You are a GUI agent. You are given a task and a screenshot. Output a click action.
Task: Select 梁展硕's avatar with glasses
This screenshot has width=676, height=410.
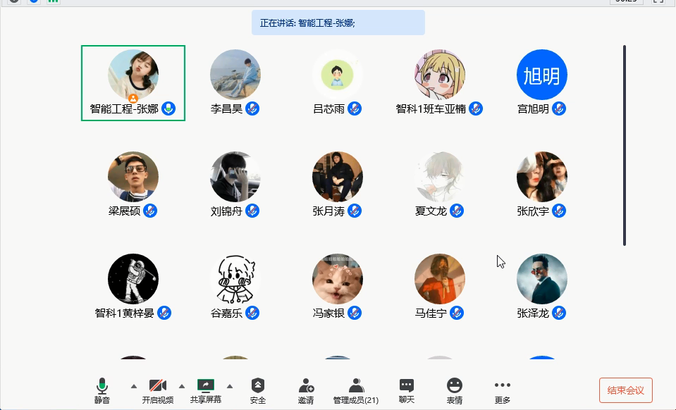[133, 177]
